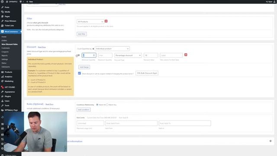Screen dimensions: 277x156
Task: Go to WooCommerce Status submenu
Action: click(4, 63)
